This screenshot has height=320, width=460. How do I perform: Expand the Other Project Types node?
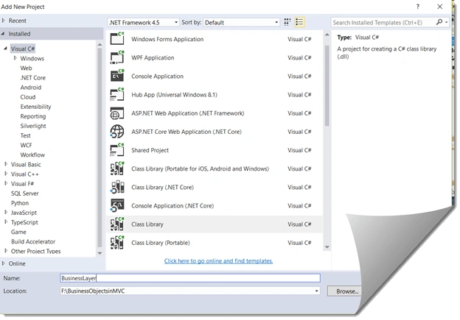tap(6, 251)
